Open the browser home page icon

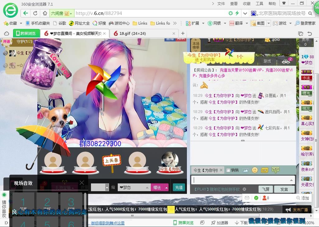click(45, 13)
